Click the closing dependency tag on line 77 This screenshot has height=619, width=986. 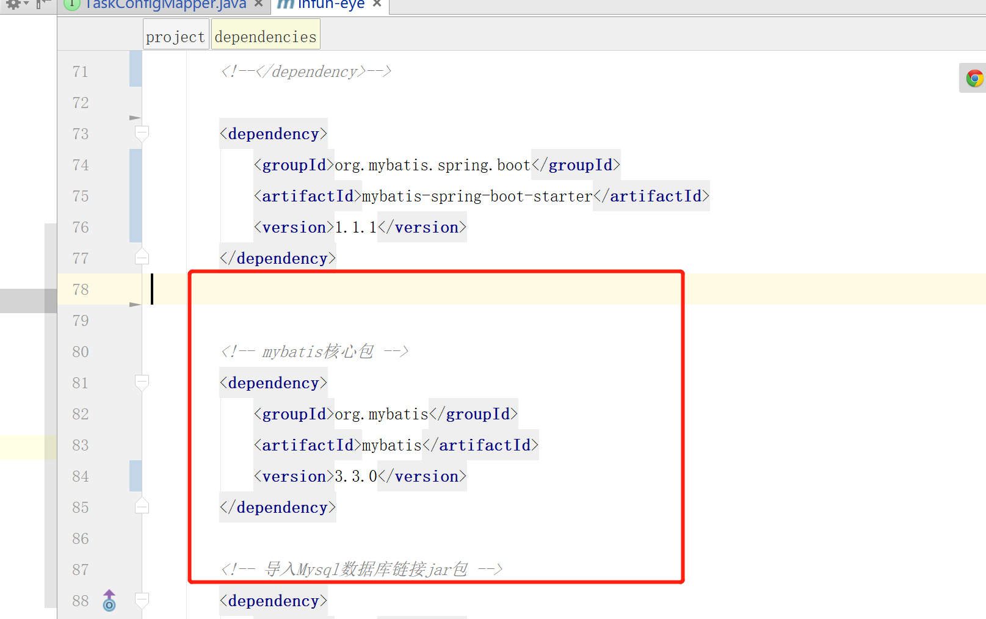tap(278, 258)
